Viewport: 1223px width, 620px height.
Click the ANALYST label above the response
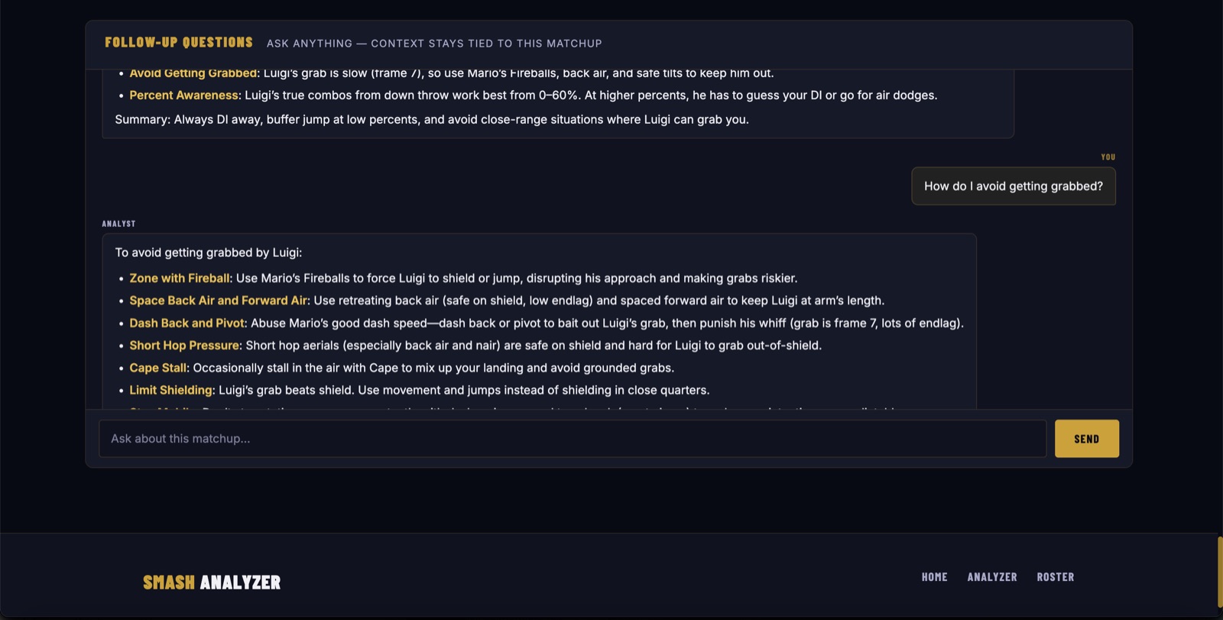(118, 224)
